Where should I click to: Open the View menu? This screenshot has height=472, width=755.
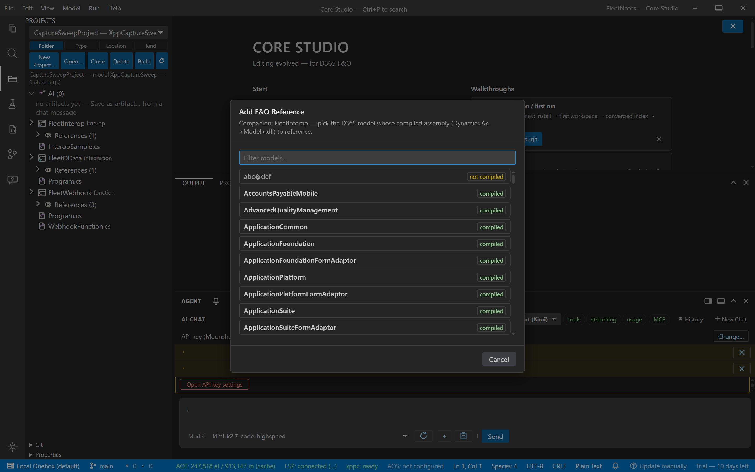[47, 8]
